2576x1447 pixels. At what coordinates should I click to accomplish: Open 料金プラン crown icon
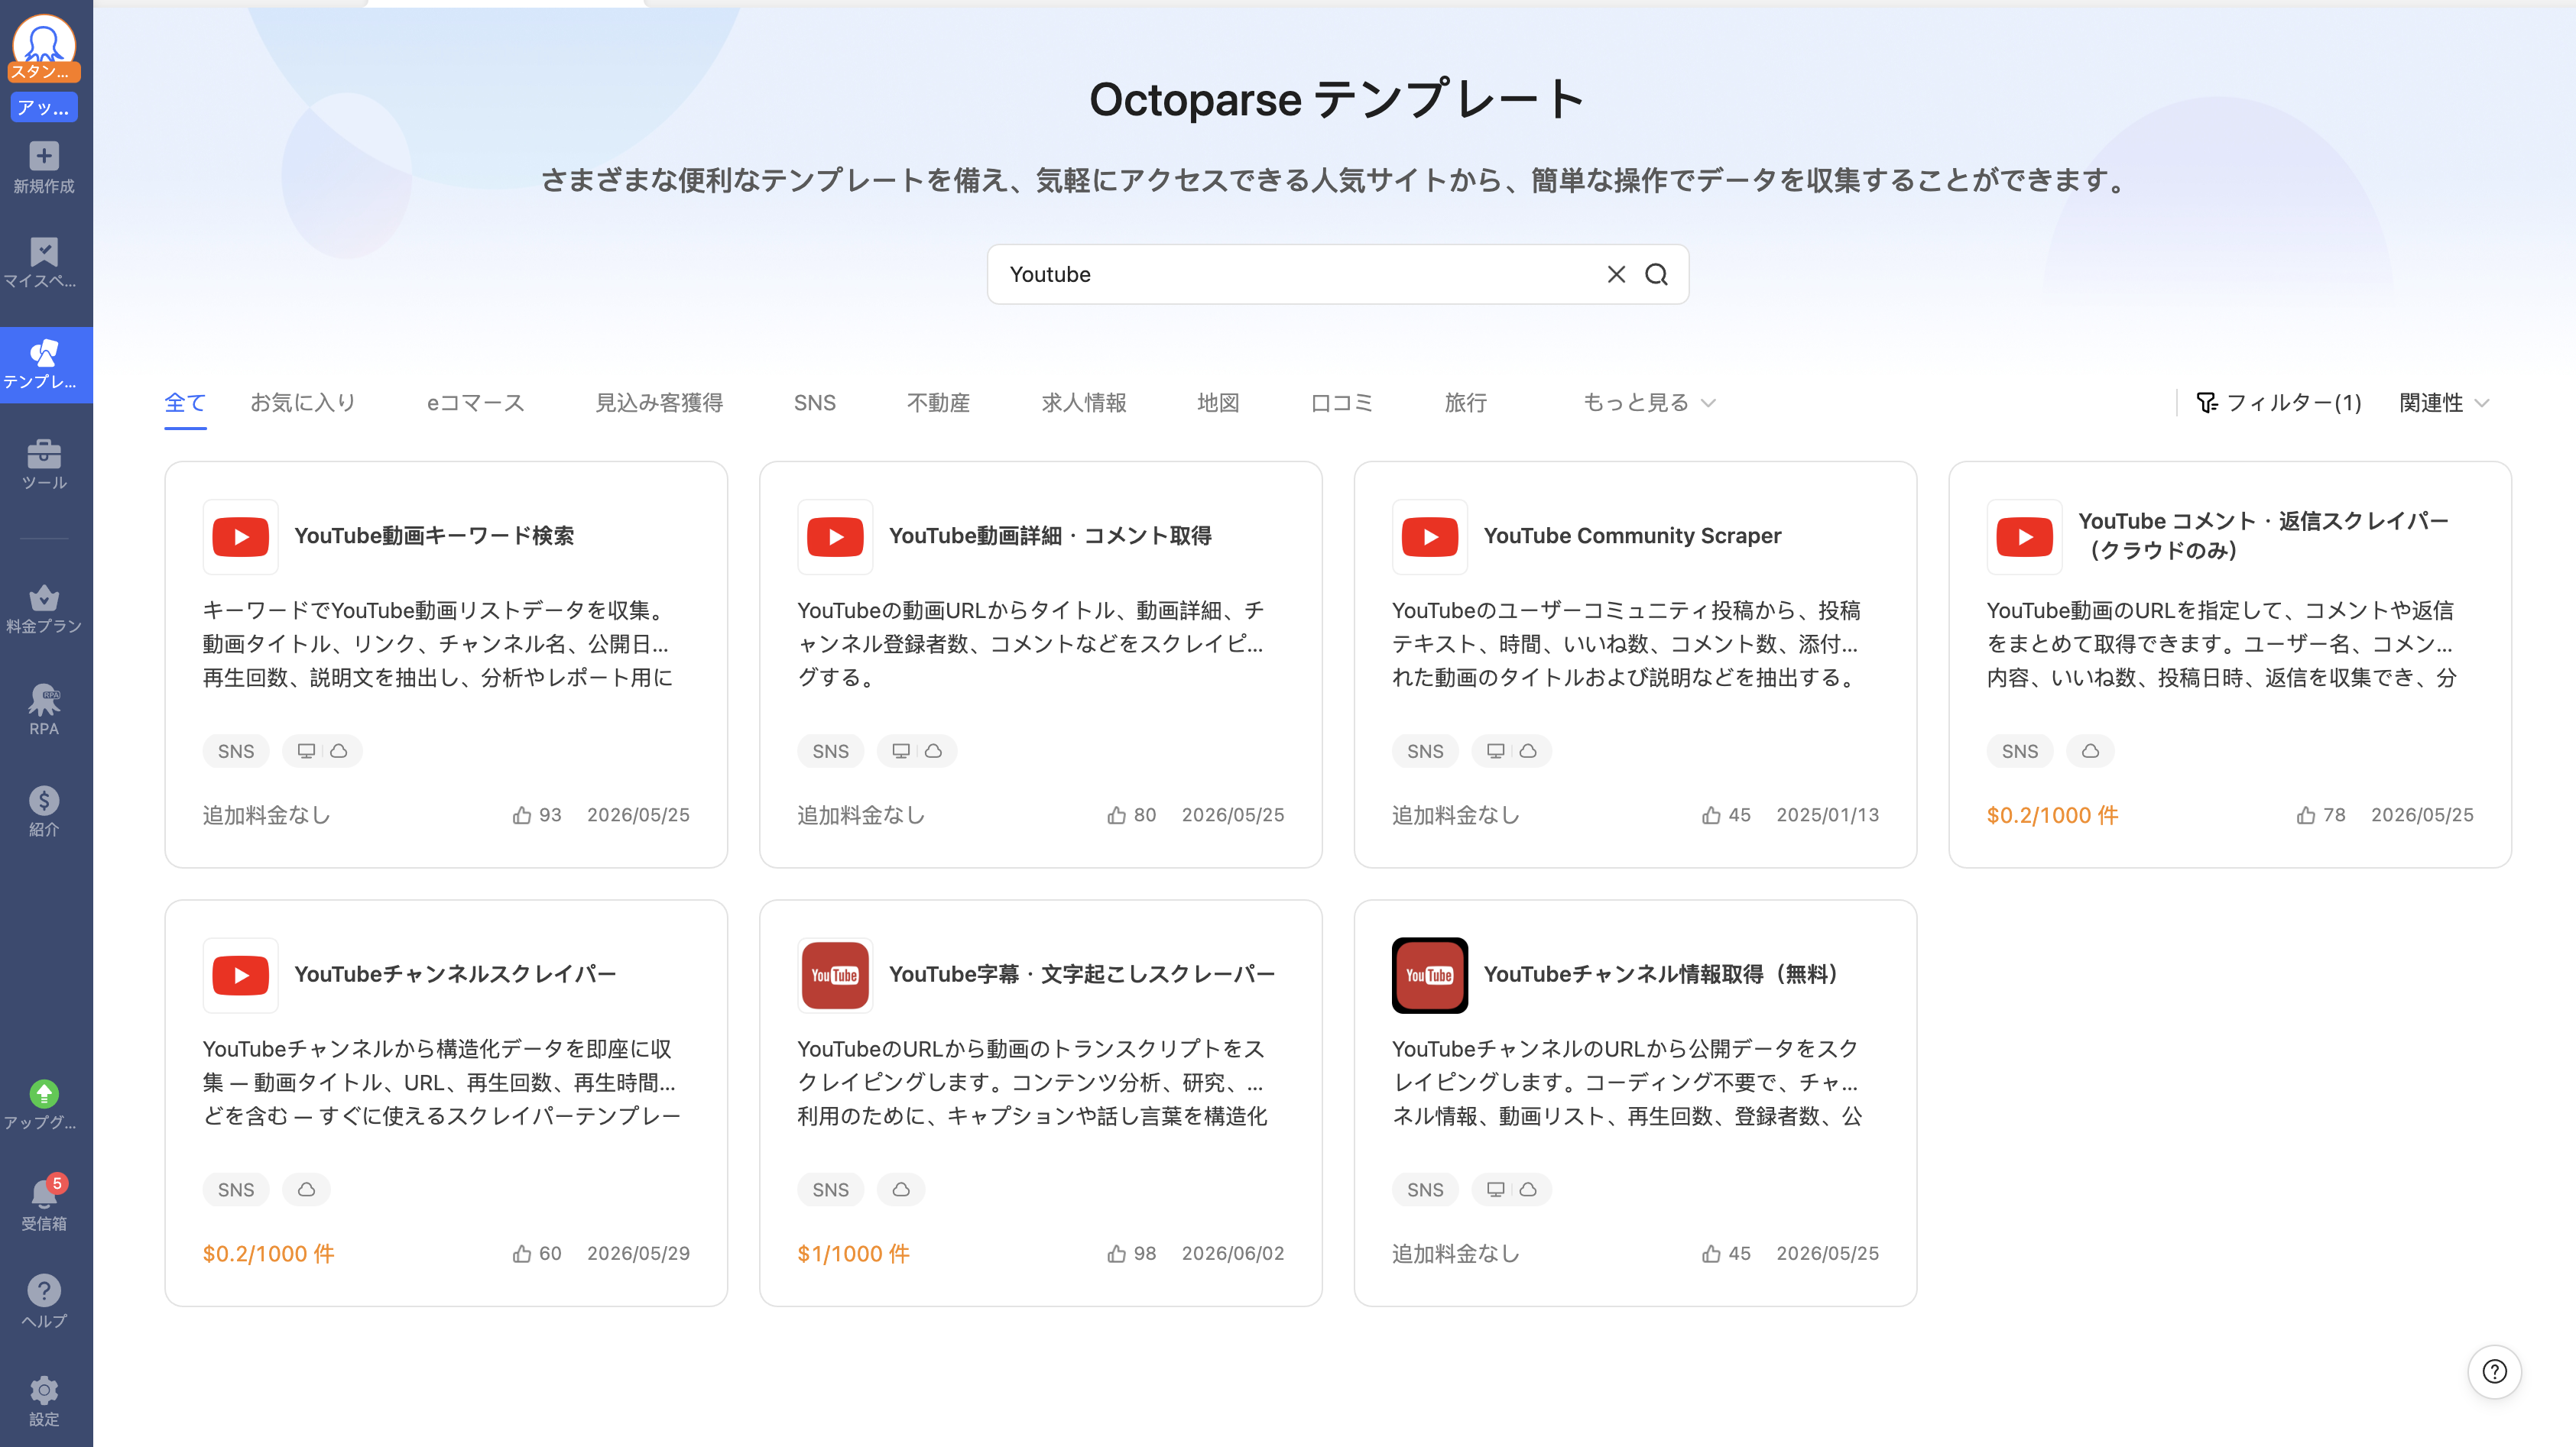click(44, 597)
